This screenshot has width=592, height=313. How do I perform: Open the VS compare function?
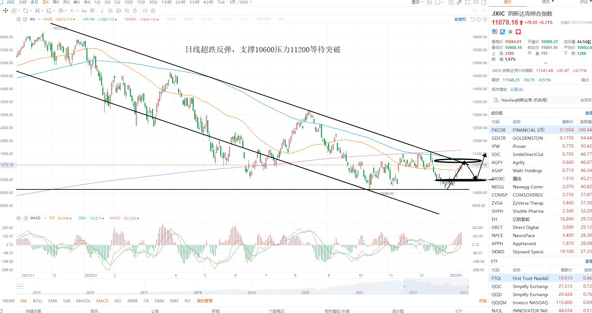476,2
